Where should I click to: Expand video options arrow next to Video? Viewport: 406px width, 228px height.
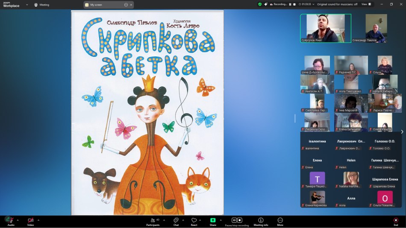pos(38,220)
